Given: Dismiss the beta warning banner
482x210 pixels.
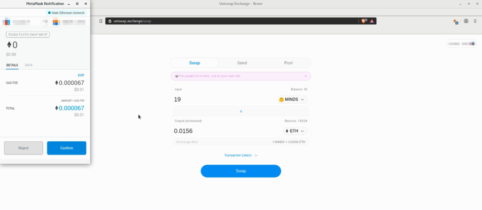Looking at the screenshot, I should [305, 76].
